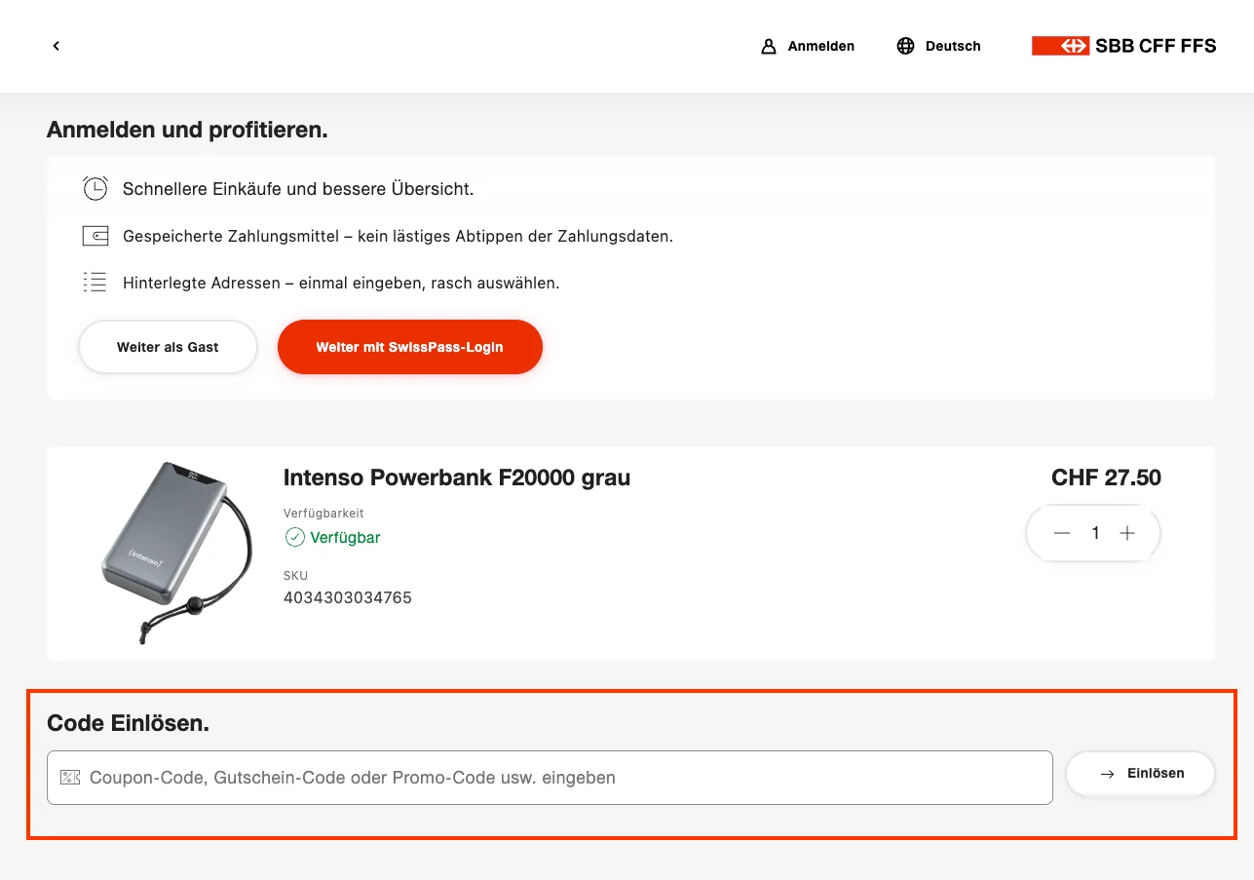This screenshot has width=1254, height=880.
Task: Click the user icon beside Anmelden
Action: click(x=769, y=46)
